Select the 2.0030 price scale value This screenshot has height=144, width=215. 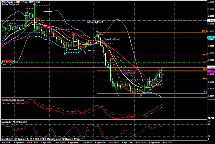pyautogui.click(x=211, y=10)
